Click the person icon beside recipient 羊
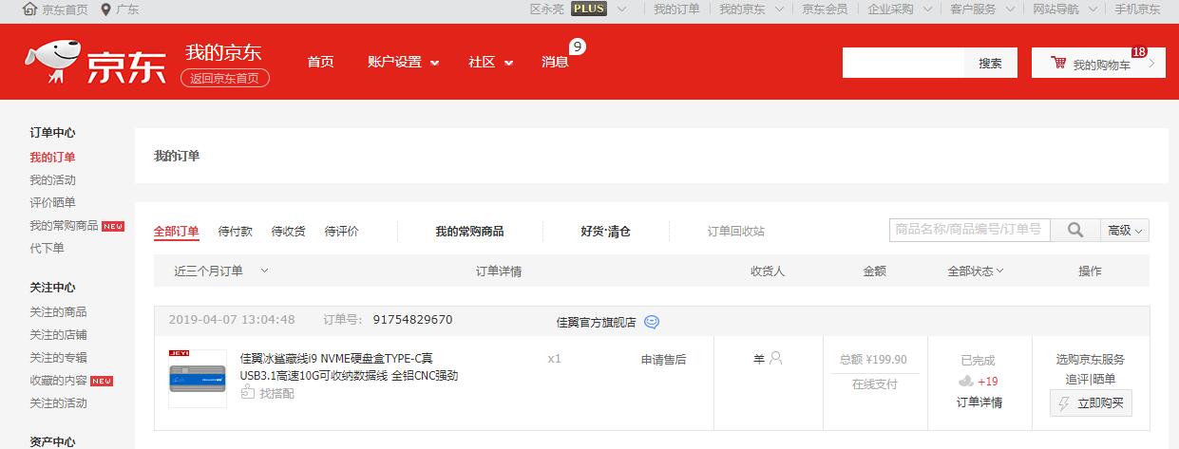Image resolution: width=1179 pixels, height=449 pixels. (775, 359)
